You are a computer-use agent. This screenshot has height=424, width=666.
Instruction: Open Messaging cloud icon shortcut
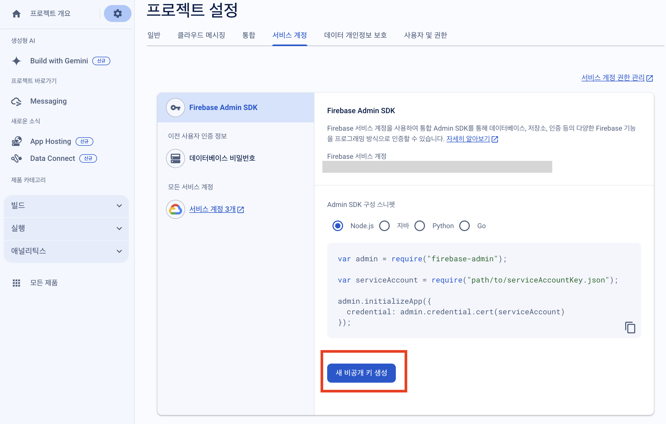[x=16, y=101]
